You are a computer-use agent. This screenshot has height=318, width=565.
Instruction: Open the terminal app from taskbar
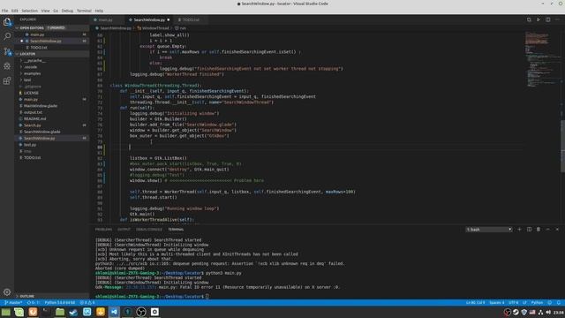click(x=46, y=312)
